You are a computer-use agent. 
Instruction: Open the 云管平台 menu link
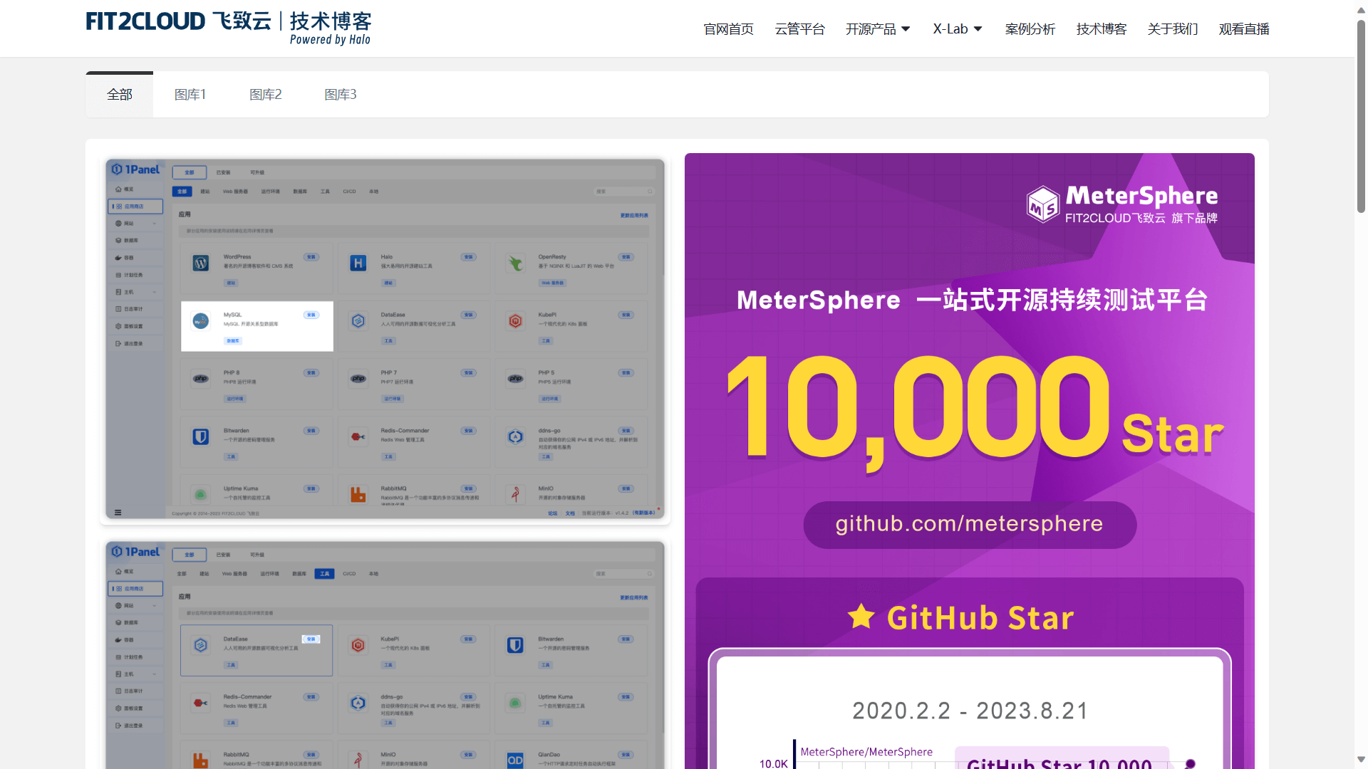tap(799, 29)
